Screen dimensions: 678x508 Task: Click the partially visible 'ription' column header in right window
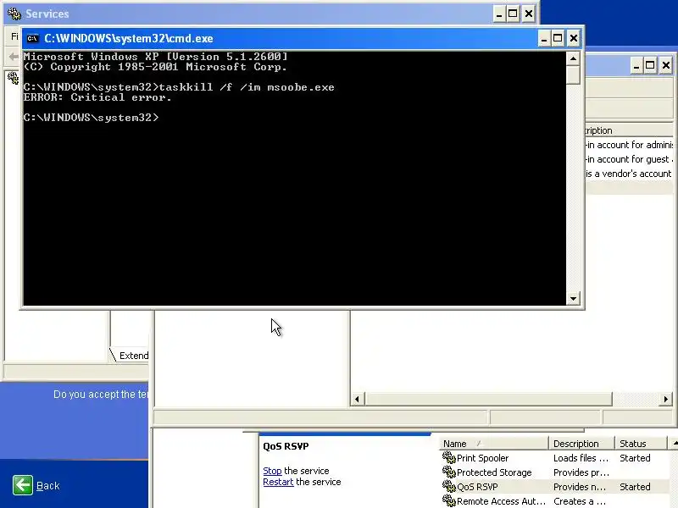(x=629, y=130)
